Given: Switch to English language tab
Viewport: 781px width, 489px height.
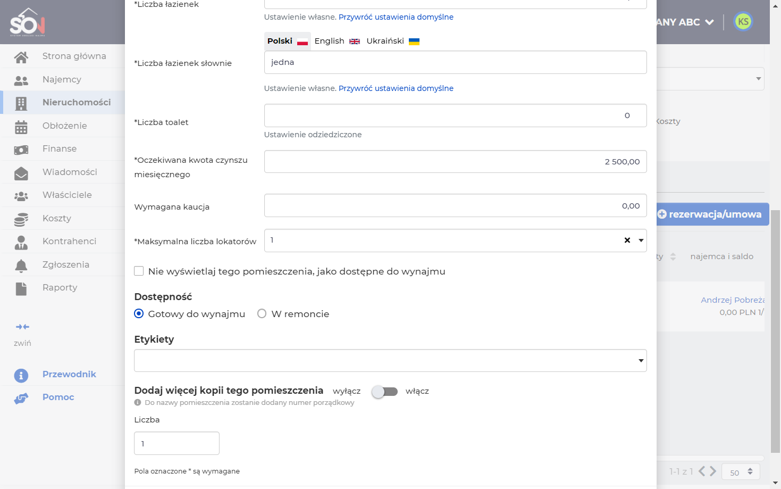Looking at the screenshot, I should coord(337,41).
